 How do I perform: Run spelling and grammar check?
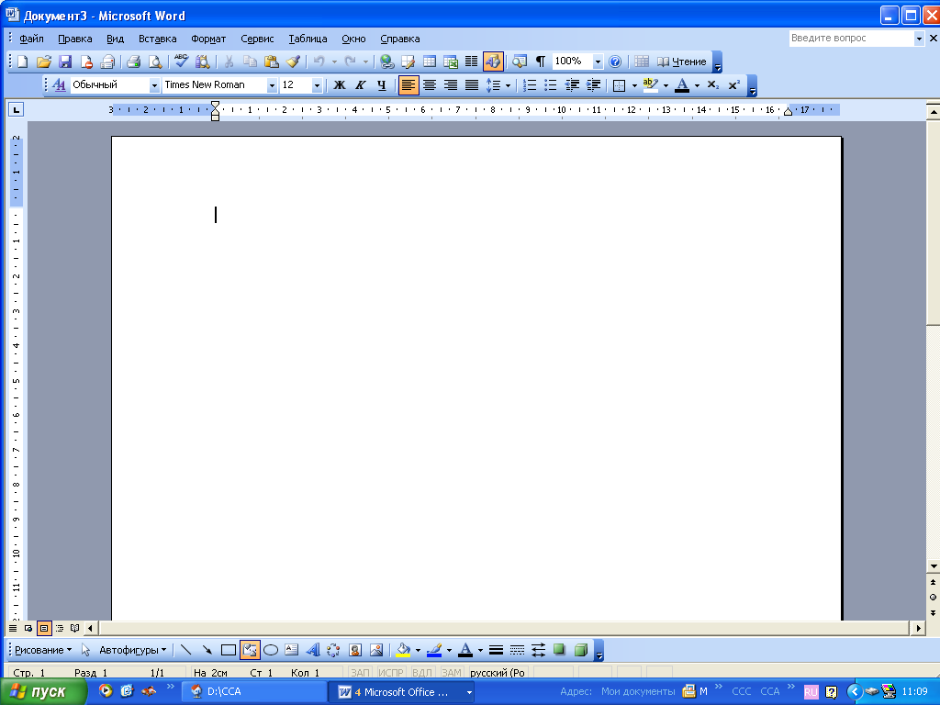181,62
